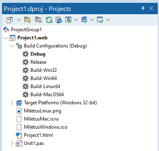Click the file icon of MiletusWindows.ico
The height and width of the screenshot is (151, 159).
click(19, 127)
